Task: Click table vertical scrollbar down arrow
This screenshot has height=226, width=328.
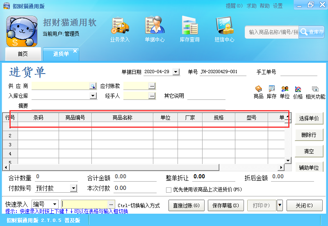Action: [x=288, y=161]
